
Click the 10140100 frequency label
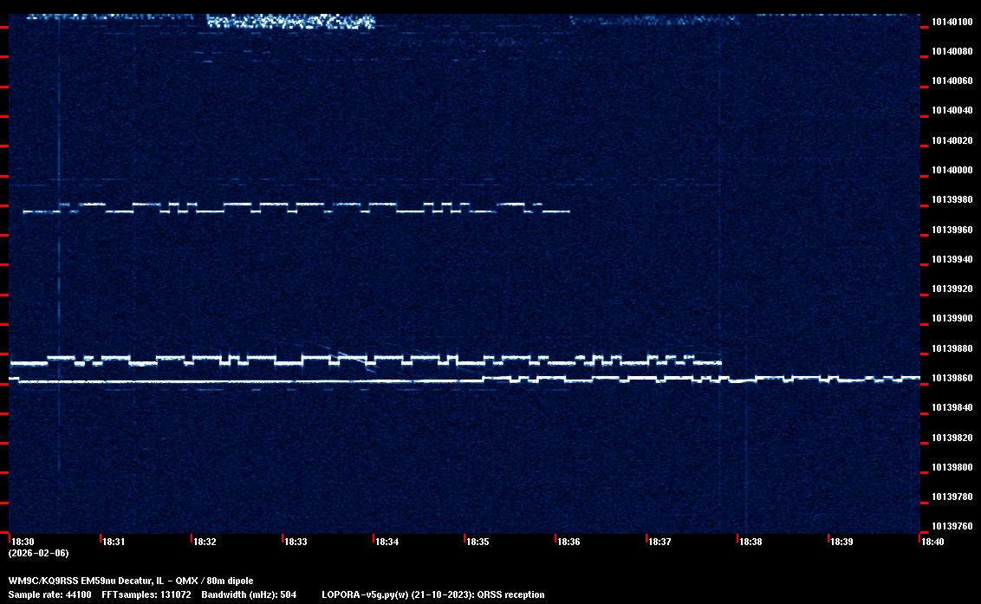[x=951, y=22]
